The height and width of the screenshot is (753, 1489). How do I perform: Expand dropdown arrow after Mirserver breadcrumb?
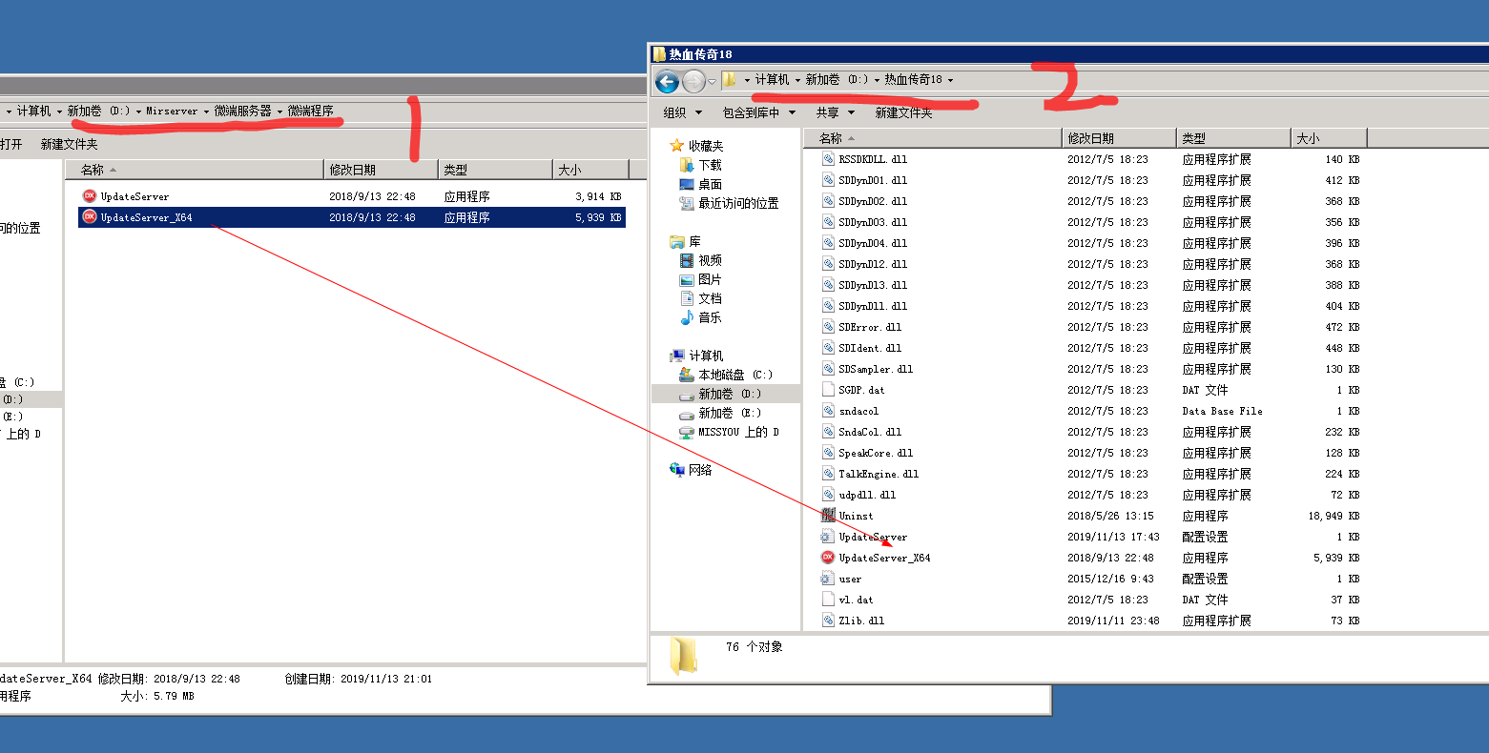[206, 112]
